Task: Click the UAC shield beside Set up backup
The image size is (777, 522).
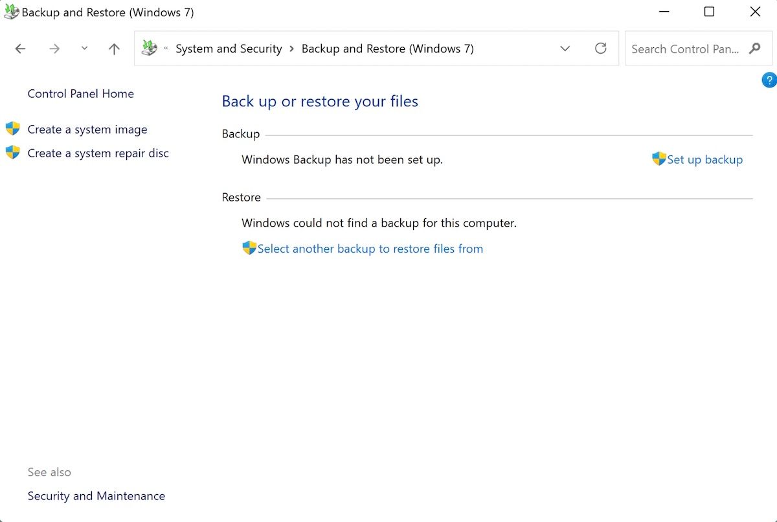Action: 658,159
